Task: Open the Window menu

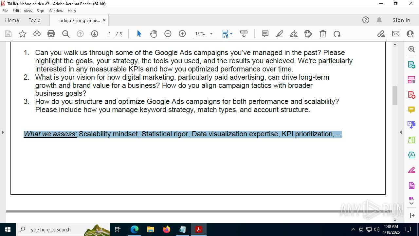Action: (x=56, y=11)
